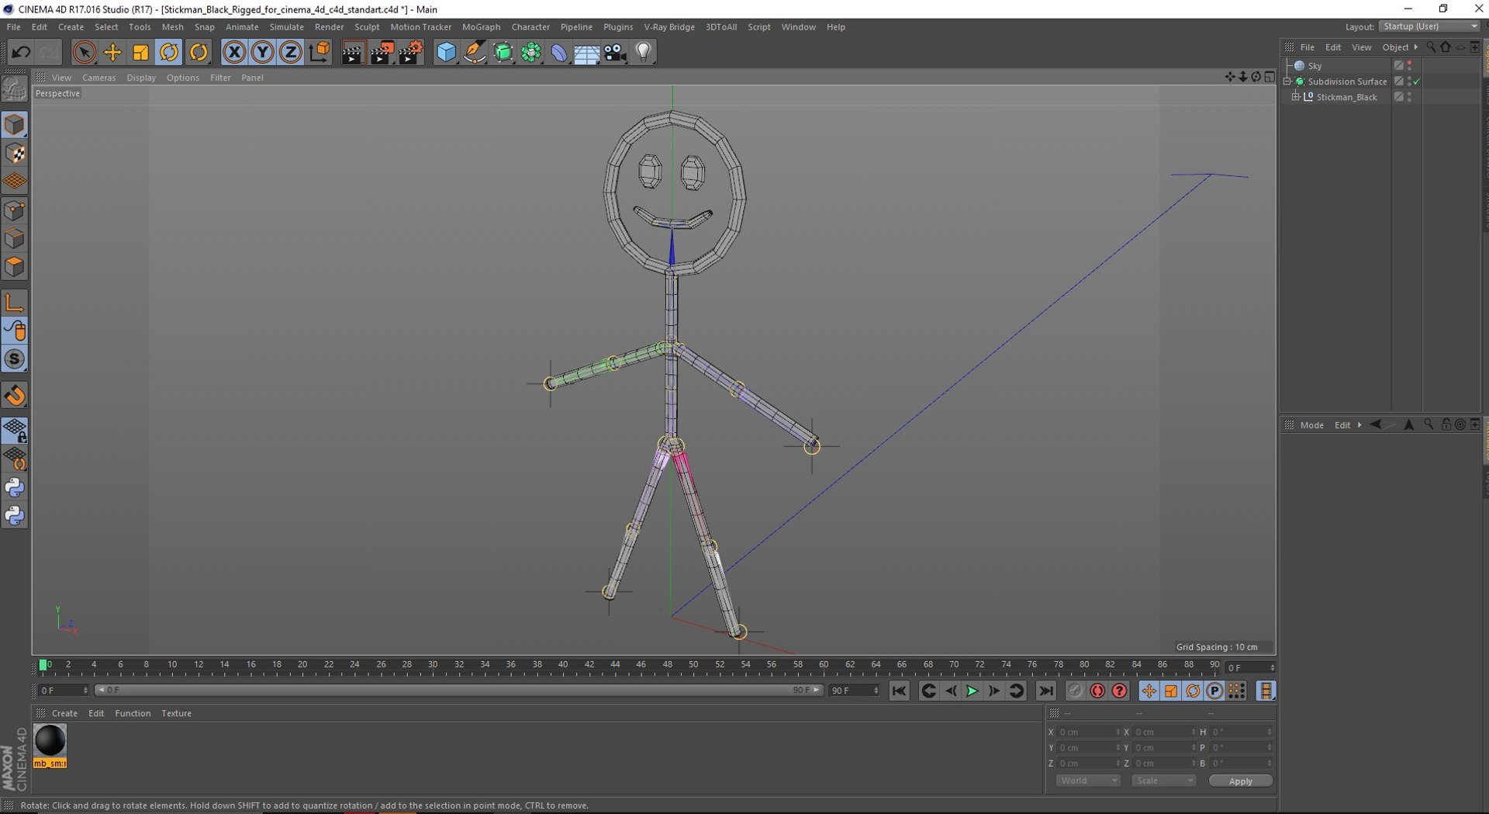Toggle Autokeying red record button
Screen dimensions: 1489x814
tap(1097, 691)
